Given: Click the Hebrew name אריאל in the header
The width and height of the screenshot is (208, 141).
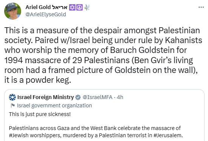Looking at the screenshot, I should (60, 7).
